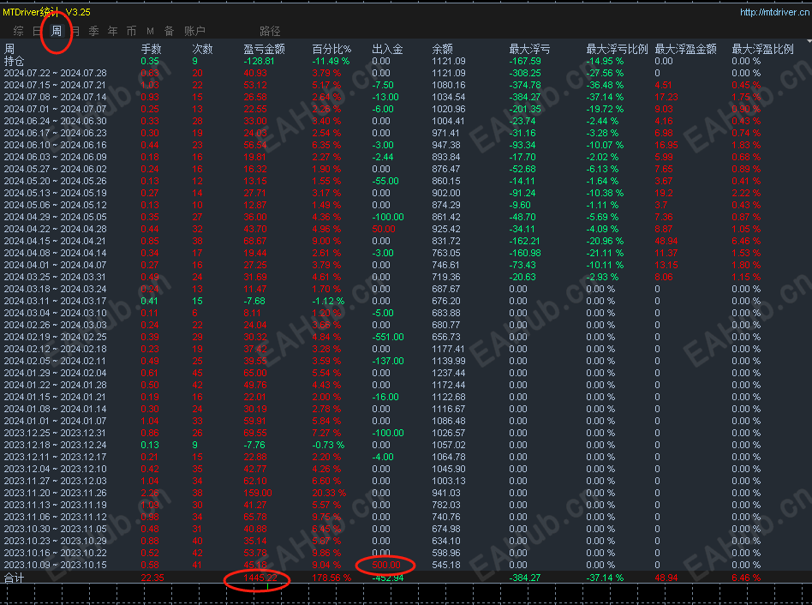Click the 出入金 column header
This screenshot has height=605, width=812.
click(387, 49)
